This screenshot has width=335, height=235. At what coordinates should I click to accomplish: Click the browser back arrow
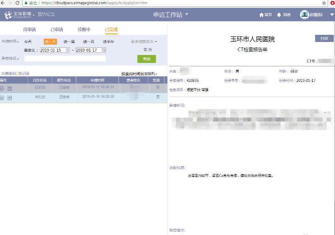[x=3, y=3]
